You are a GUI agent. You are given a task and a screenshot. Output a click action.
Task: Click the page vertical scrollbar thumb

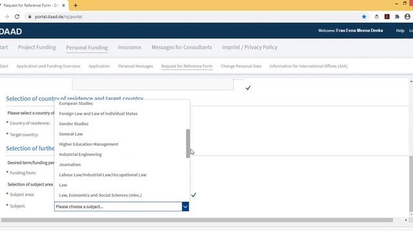coord(411,183)
